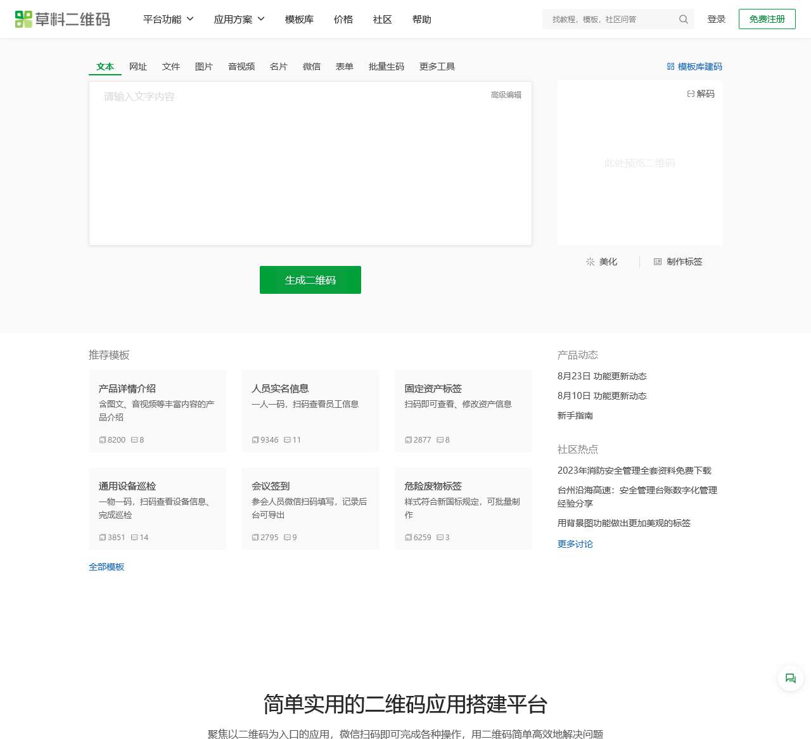Switch to the 批量生码 tab
The height and width of the screenshot is (739, 811).
(386, 66)
